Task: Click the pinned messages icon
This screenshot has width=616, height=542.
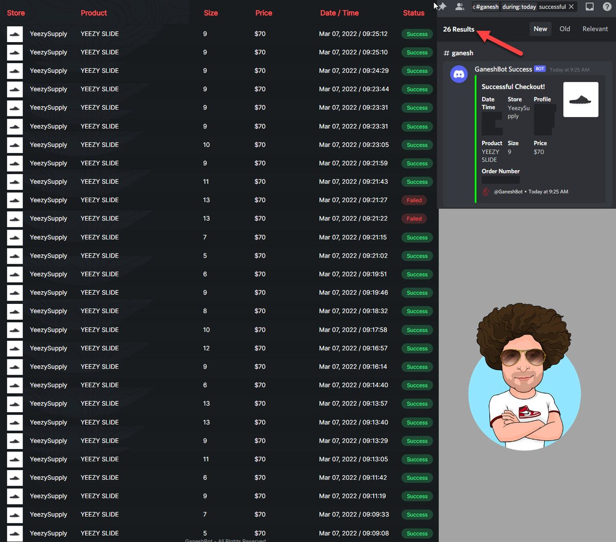Action: tap(442, 7)
